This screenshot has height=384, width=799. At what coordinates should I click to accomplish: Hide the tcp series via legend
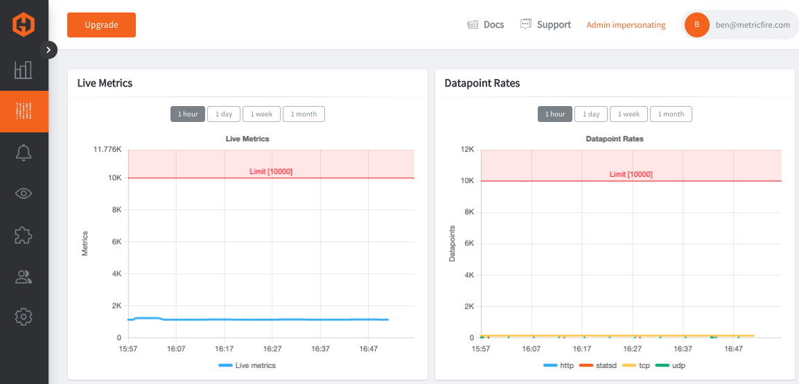(636, 365)
